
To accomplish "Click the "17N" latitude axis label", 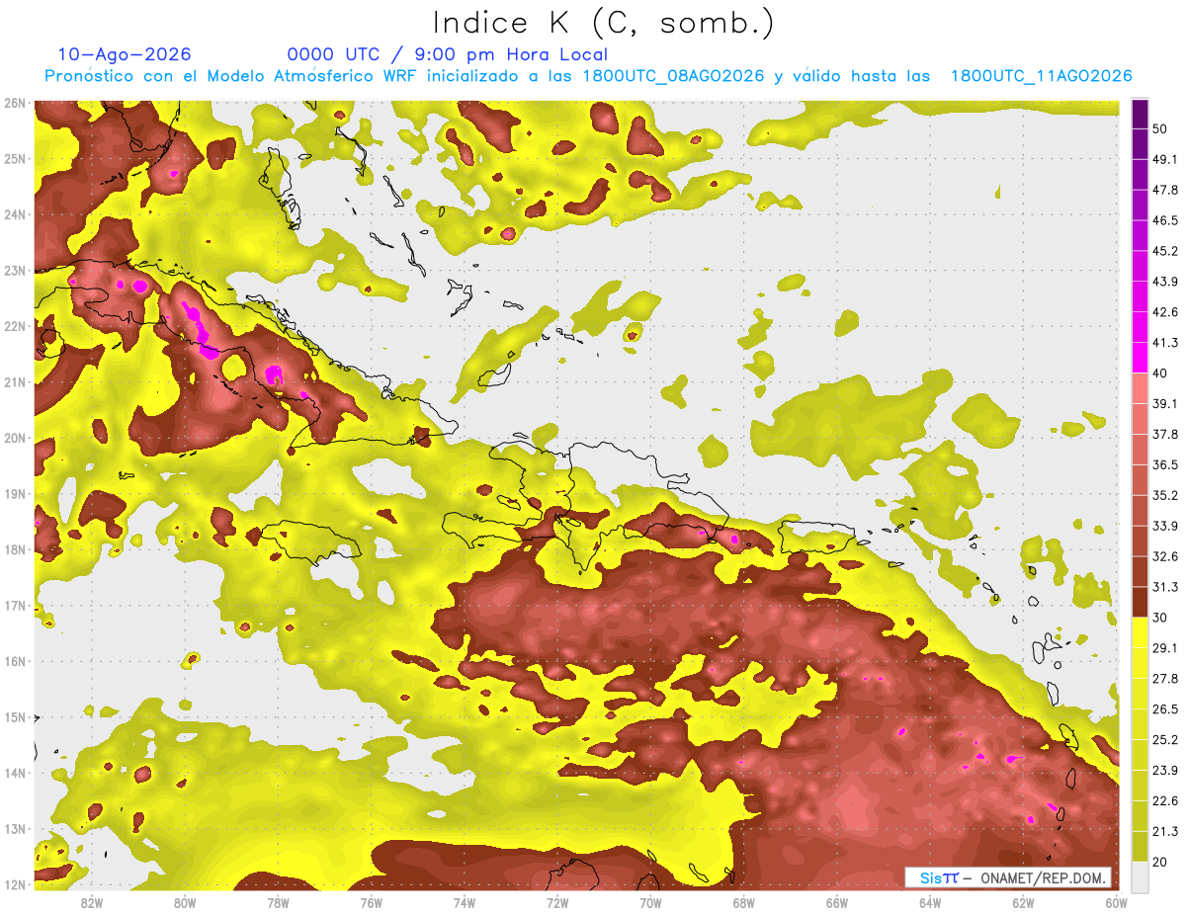I will [15, 606].
